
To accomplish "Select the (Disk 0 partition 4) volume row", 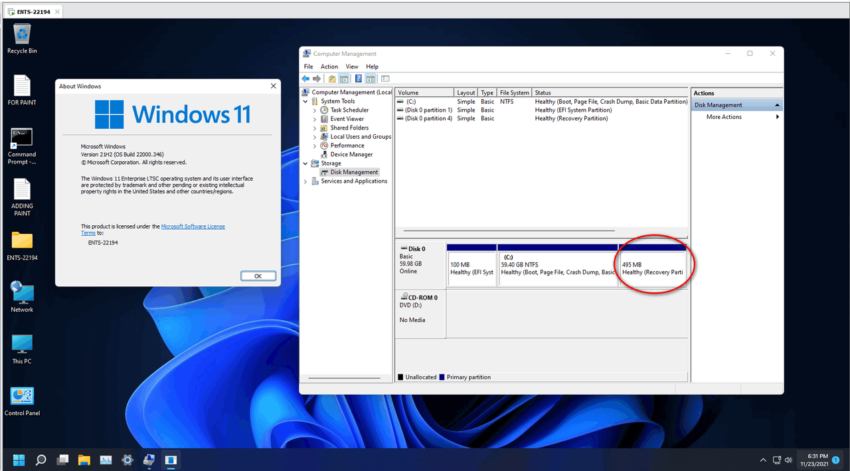I will tap(541, 118).
